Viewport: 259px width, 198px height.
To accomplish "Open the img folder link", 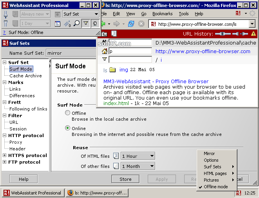I will pos(124,70).
